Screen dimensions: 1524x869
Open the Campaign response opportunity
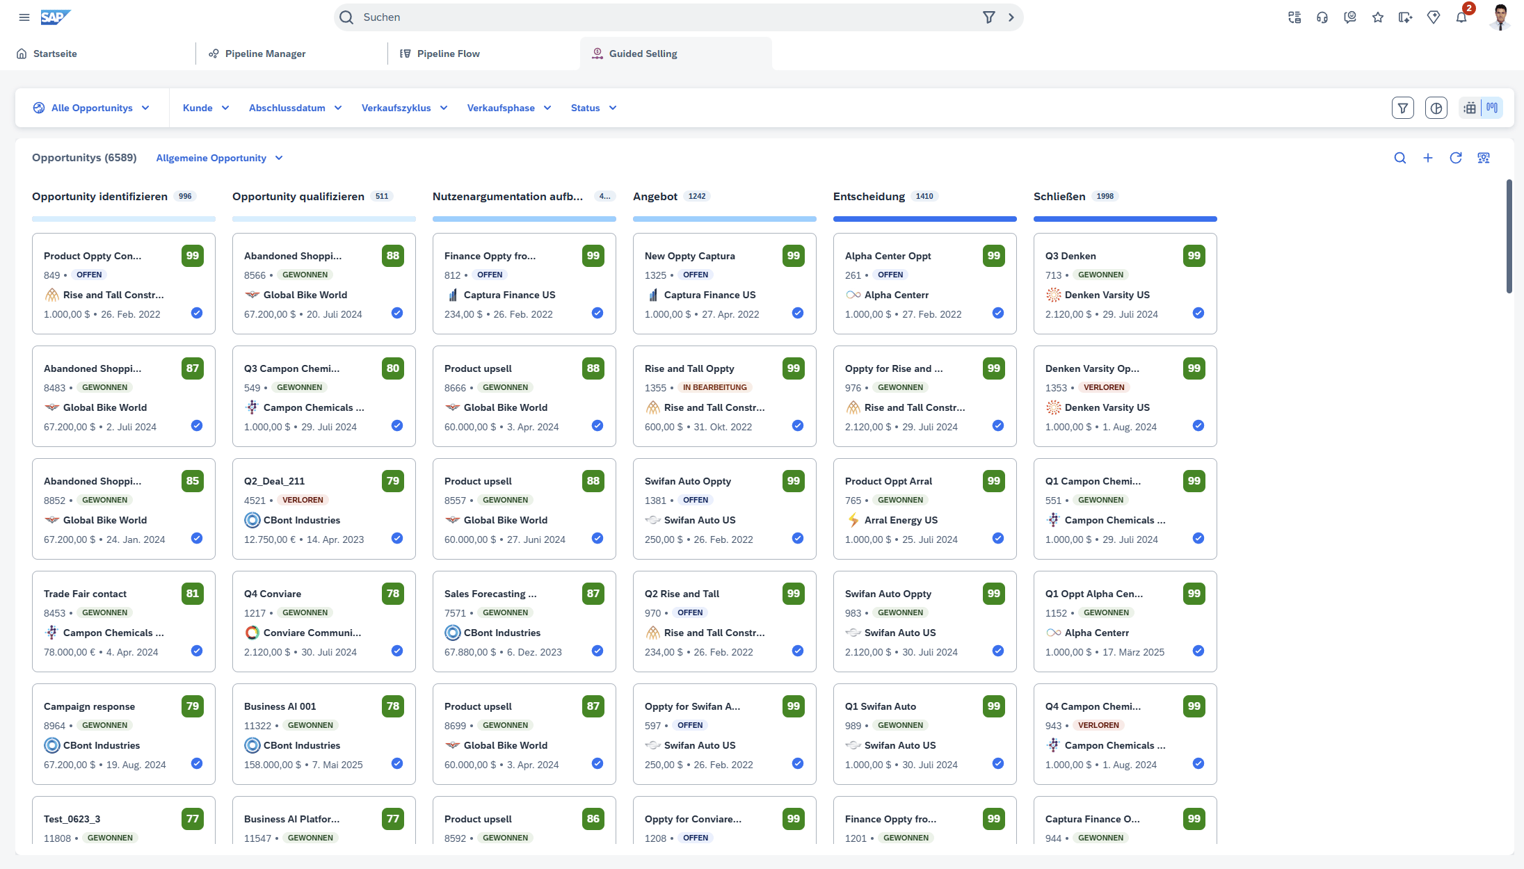(x=124, y=734)
